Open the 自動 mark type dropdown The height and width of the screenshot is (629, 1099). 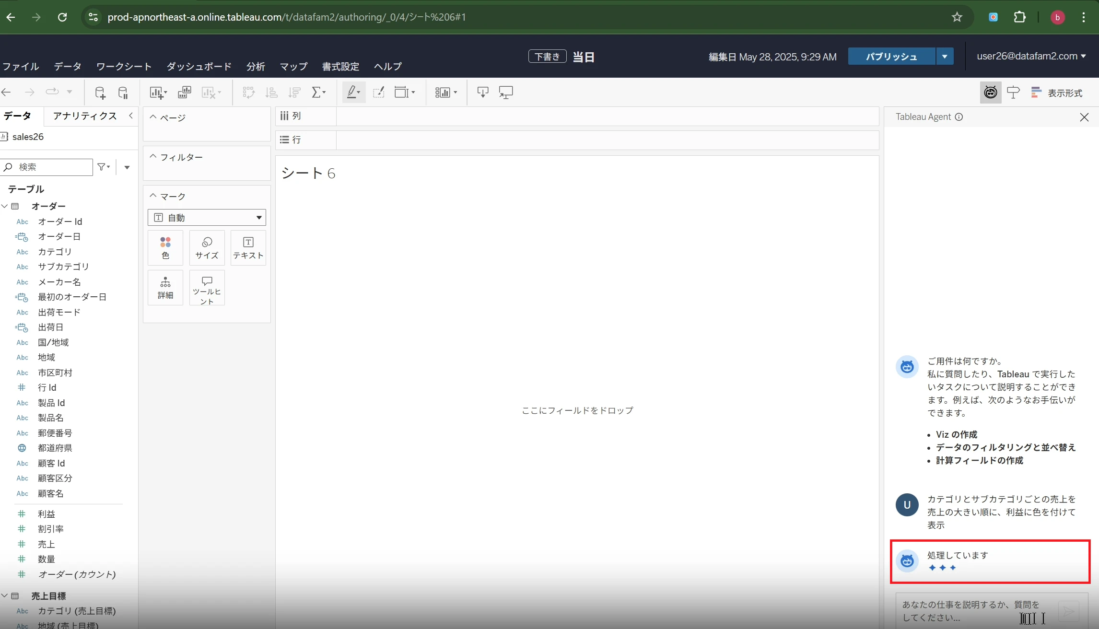pos(207,218)
